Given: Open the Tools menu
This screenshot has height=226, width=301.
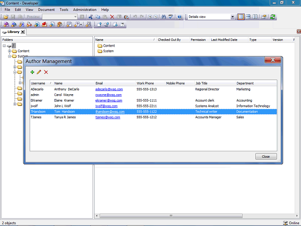Looking at the screenshot, I should click(64, 9).
